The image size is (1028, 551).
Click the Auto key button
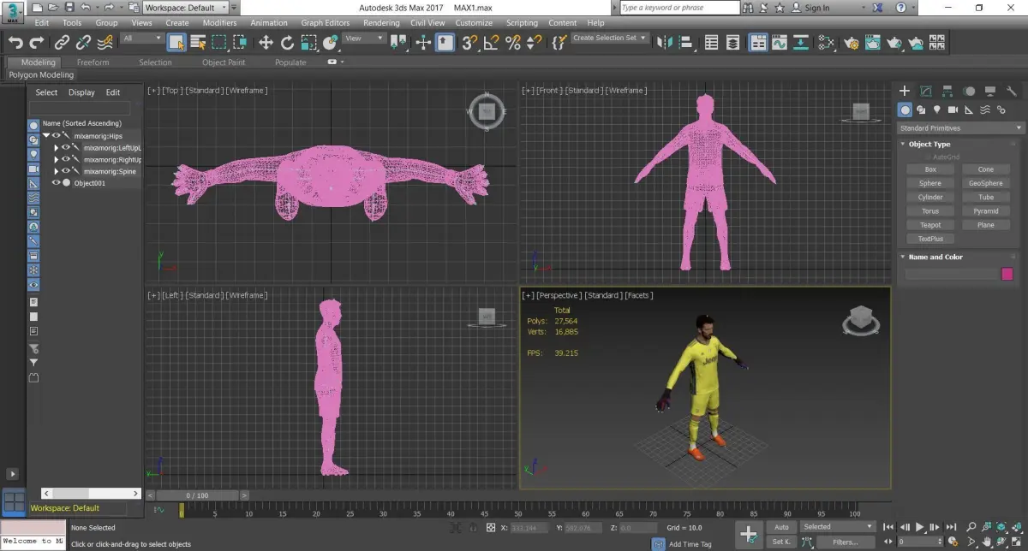tap(781, 527)
